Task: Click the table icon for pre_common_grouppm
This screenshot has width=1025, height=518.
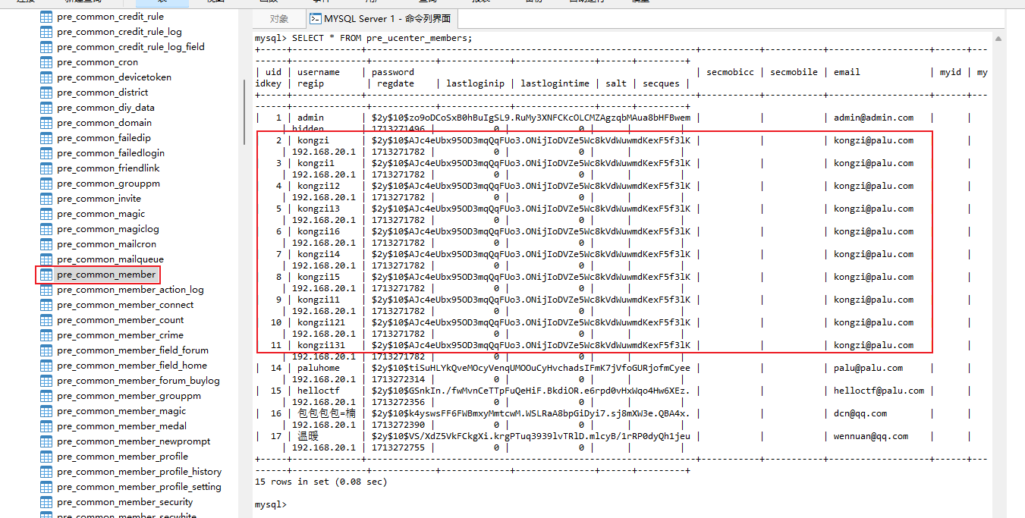Action: 46,184
